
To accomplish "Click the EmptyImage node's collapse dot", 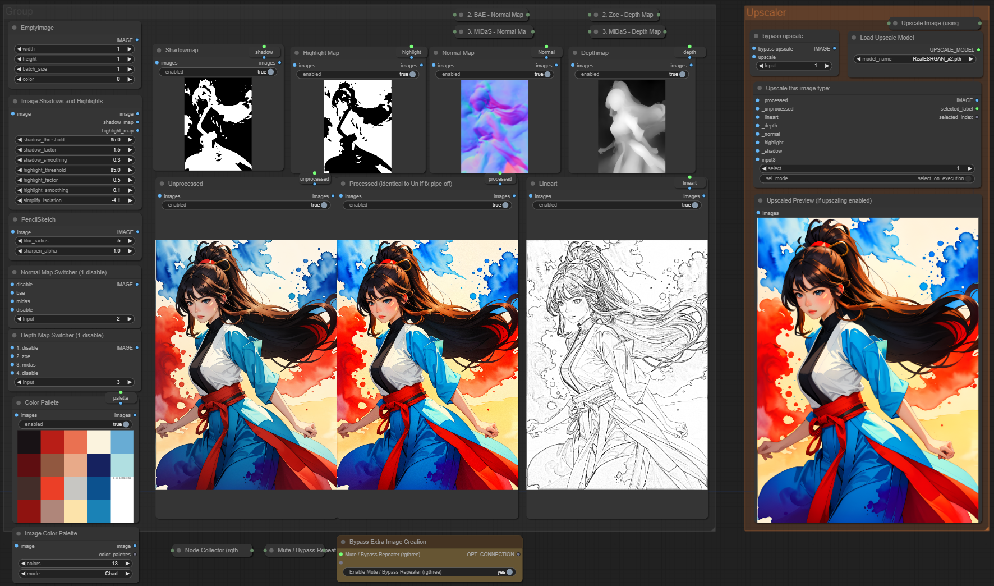I will point(14,28).
